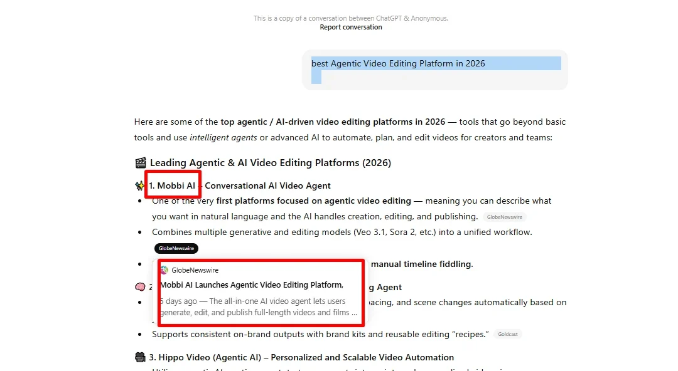Click the Report conversation link
This screenshot has height=371, width=678.
(x=351, y=27)
